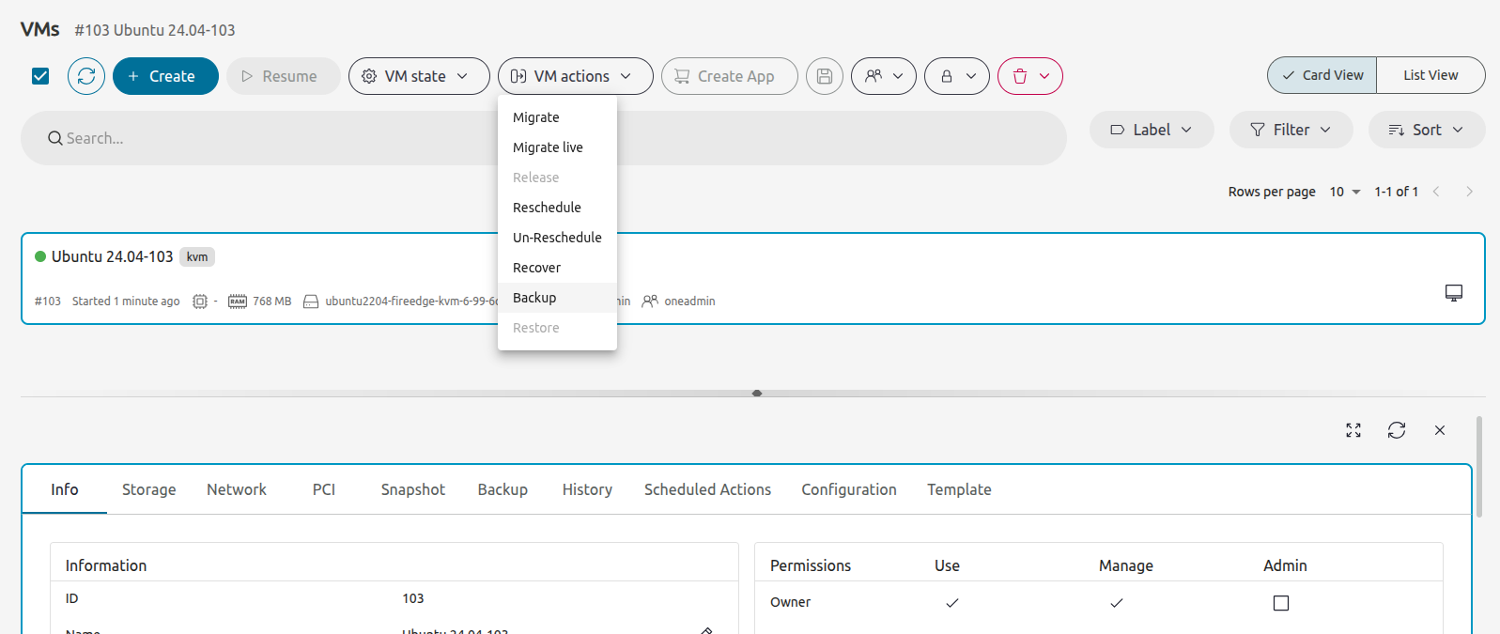Image resolution: width=1500 pixels, height=634 pixels.
Task: Click the '768 MB' memory value
Action: (272, 302)
